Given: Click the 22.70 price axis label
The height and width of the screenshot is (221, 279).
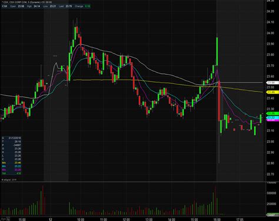Looking at the screenshot, I should coord(270,174).
